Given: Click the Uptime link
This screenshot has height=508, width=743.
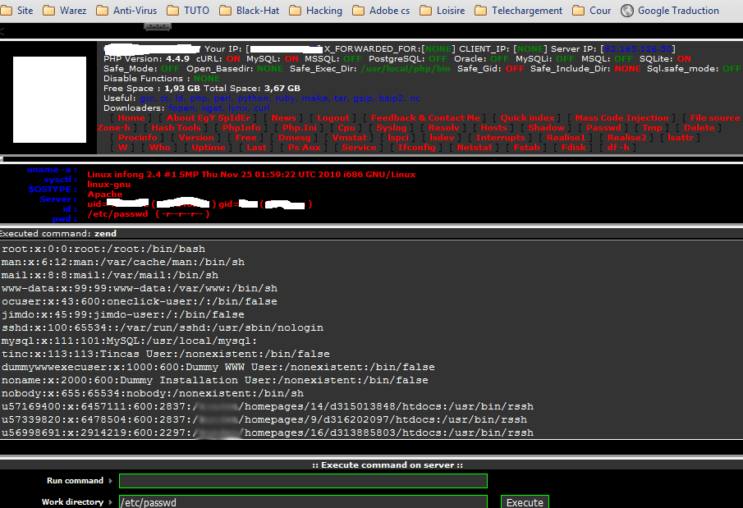Looking at the screenshot, I should point(209,148).
